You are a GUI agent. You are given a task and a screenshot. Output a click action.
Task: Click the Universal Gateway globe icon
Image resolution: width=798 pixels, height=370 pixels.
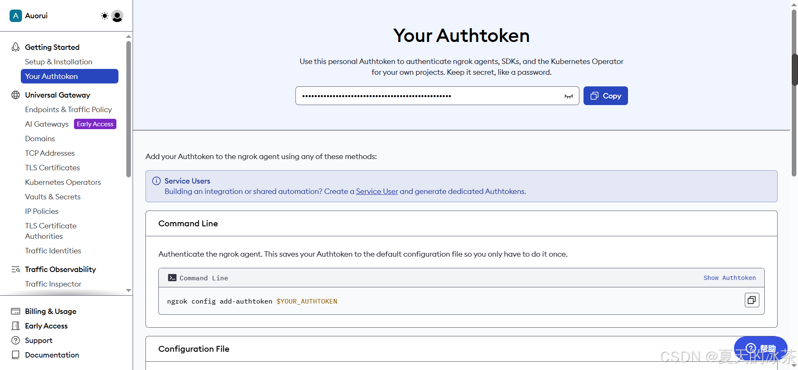pyautogui.click(x=16, y=95)
